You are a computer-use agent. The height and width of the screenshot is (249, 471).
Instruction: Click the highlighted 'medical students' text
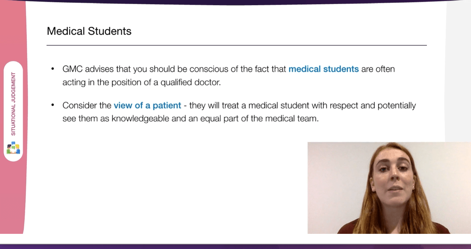(x=323, y=69)
